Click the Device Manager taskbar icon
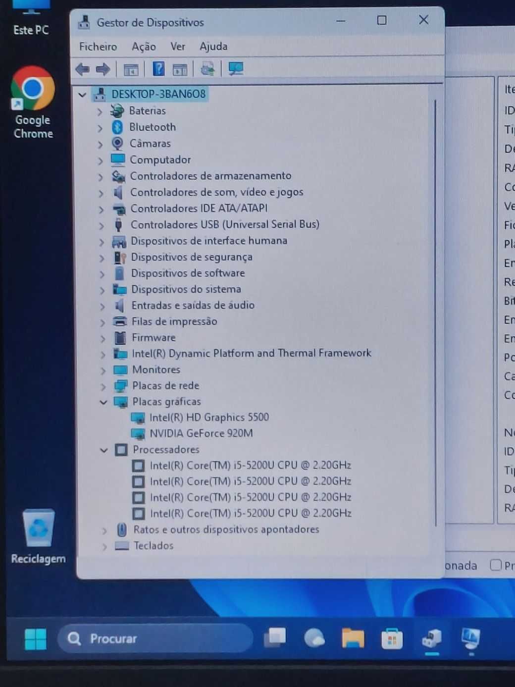The height and width of the screenshot is (687, 515). pyautogui.click(x=432, y=638)
